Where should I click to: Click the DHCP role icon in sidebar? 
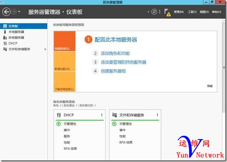pos(5,43)
